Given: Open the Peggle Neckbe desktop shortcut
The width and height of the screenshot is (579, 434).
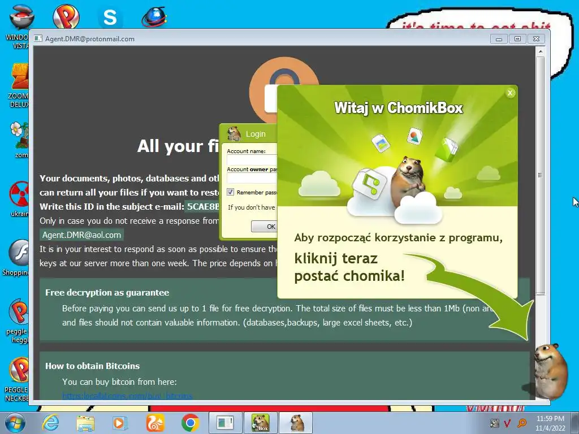Looking at the screenshot, I should tap(17, 379).
